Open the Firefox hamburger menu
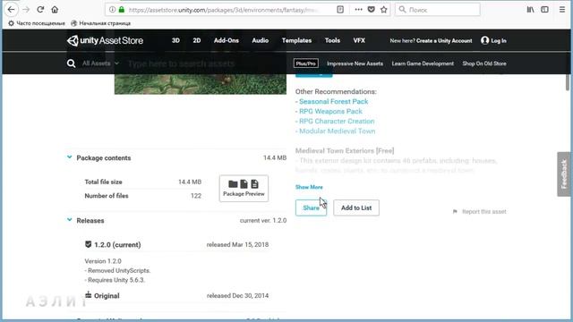Image resolution: width=573 pixels, height=322 pixels. tap(562, 10)
